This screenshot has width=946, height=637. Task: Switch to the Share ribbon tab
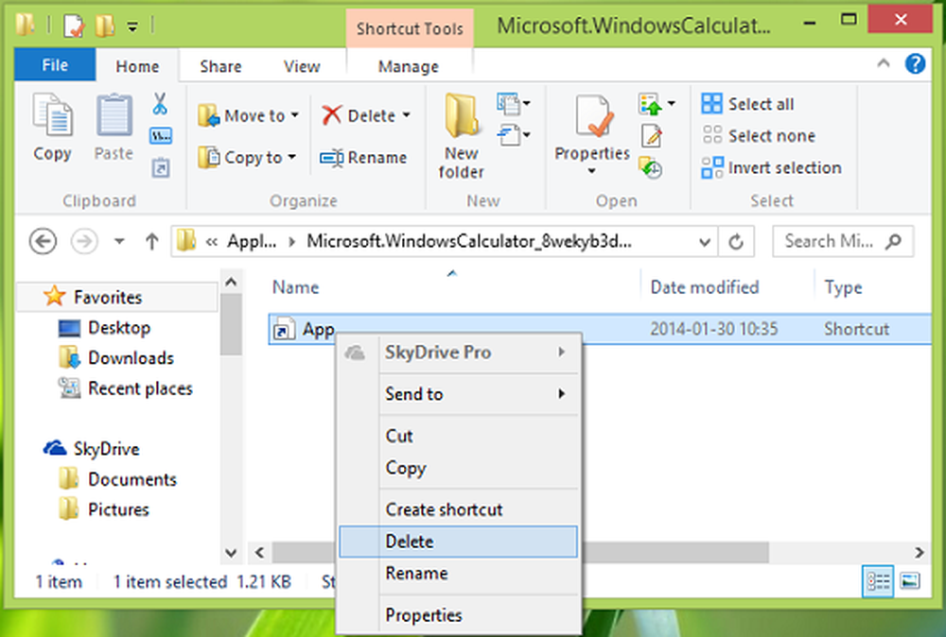(x=220, y=66)
